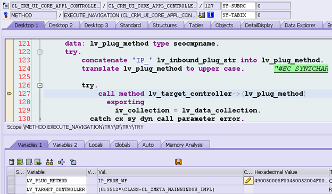Click the line number field showing 127
Viewport: 332px width, 194px height.
point(212,6)
